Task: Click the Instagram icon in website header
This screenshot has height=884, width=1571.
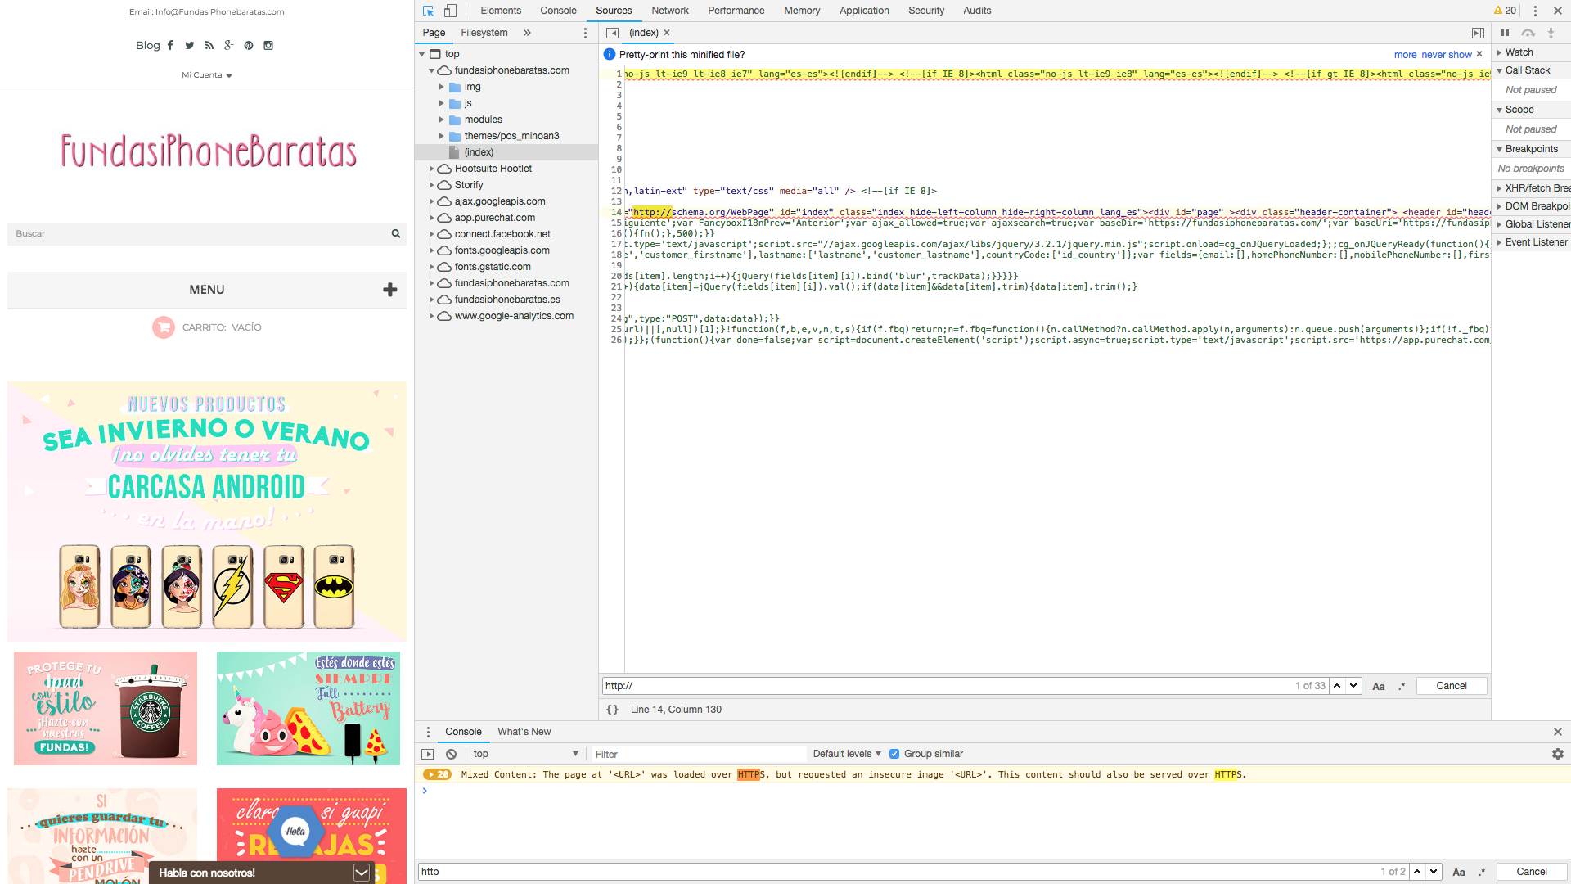Action: [x=268, y=46]
